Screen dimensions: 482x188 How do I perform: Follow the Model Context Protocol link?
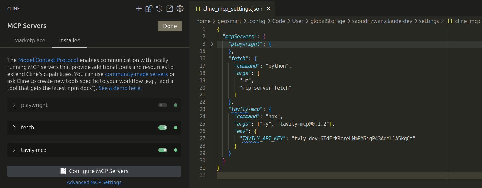[48, 60]
